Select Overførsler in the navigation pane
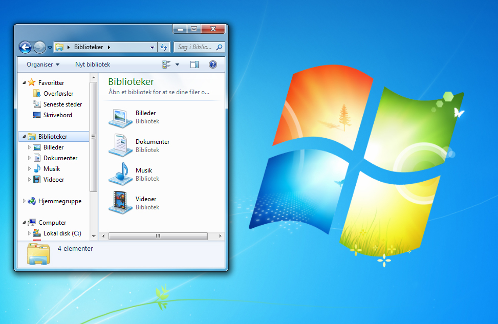498x324 pixels. [58, 93]
